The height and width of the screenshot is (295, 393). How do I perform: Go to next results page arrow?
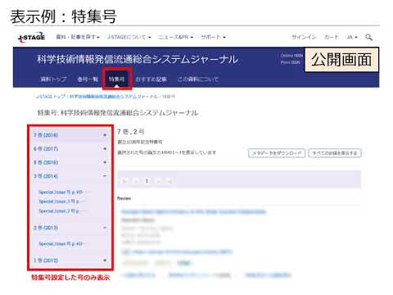click(x=159, y=180)
